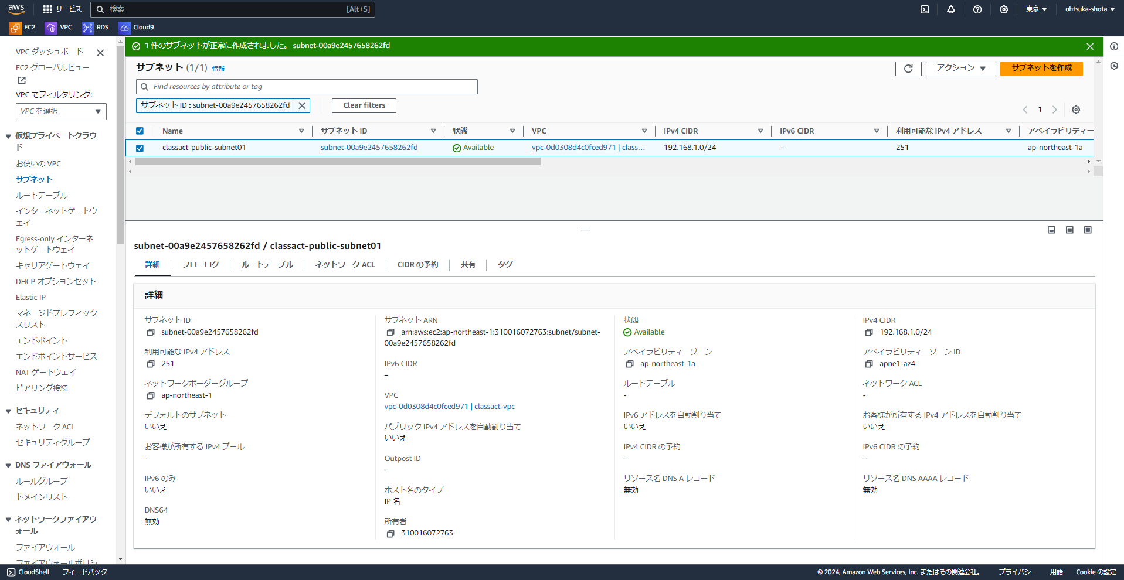1124x580 pixels.
Task: Open the Services grid menu
Action: click(62, 9)
